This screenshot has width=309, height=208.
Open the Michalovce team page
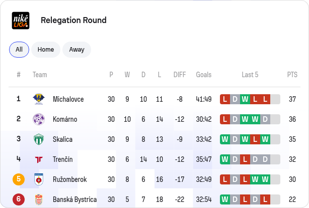[68, 99]
